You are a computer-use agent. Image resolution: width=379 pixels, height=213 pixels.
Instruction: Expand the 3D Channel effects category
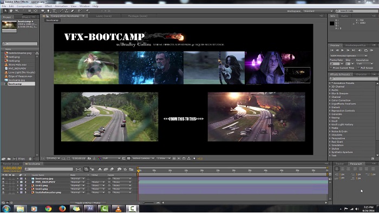pos(330,86)
